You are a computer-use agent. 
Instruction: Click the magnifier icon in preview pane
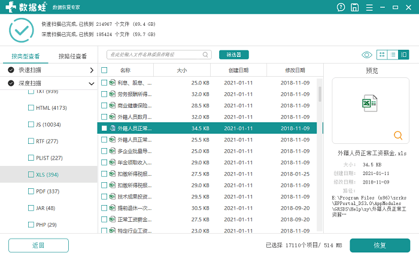click(398, 135)
